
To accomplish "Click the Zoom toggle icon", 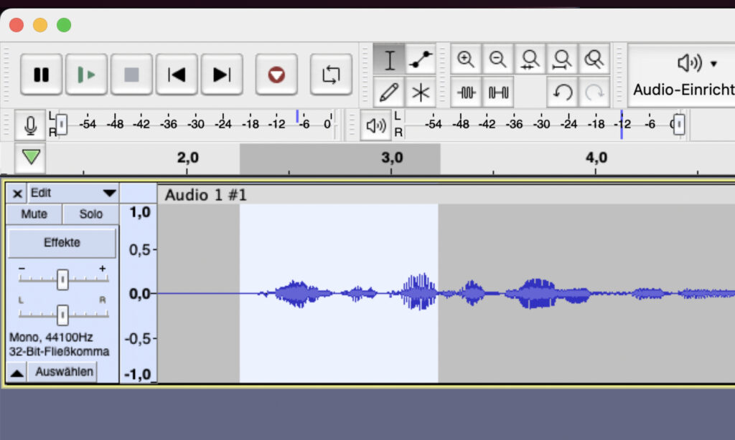I will tap(594, 59).
